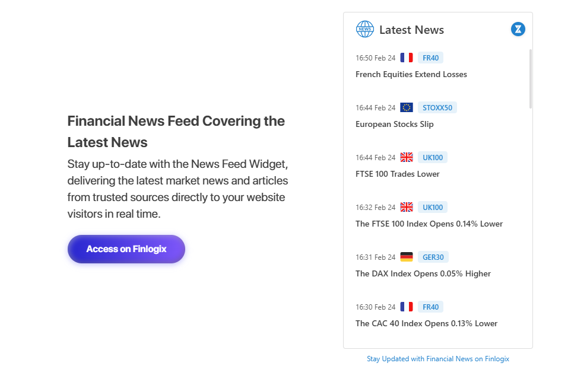Image resolution: width=571 pixels, height=382 pixels.
Task: Read the European Stocks Slip headline
Action: click(395, 124)
